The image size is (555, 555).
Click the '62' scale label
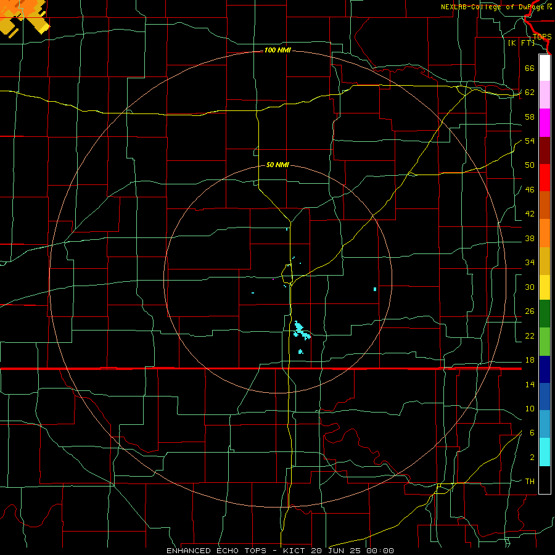[530, 92]
